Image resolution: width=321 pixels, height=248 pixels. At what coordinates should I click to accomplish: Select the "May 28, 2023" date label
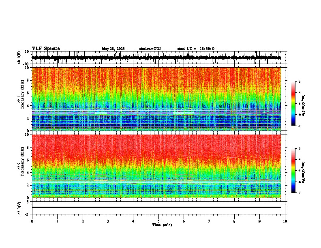113,49
